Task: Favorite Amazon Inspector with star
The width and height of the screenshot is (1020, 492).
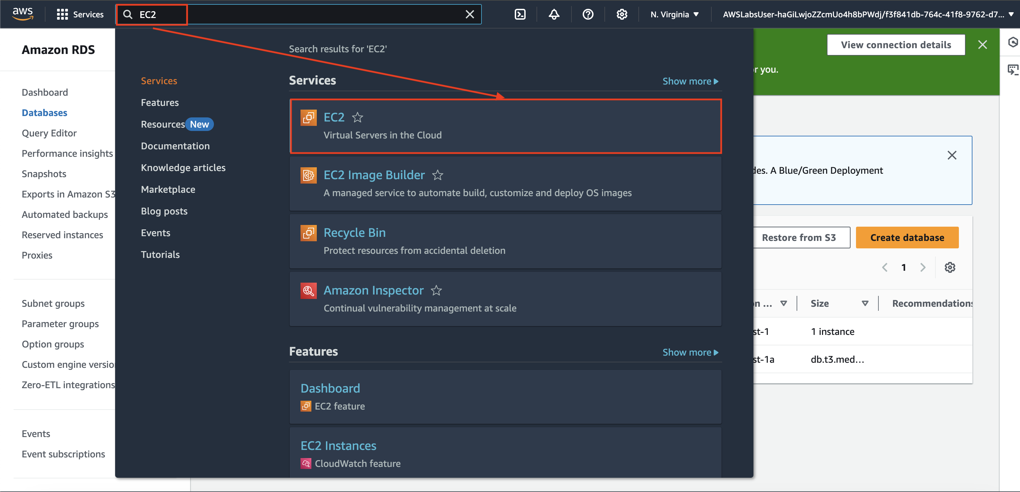Action: pos(436,290)
